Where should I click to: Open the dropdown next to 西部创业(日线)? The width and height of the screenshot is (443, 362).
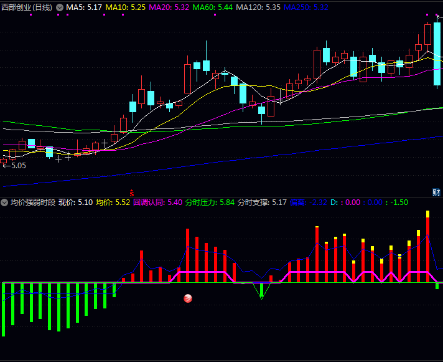(x=60, y=7)
